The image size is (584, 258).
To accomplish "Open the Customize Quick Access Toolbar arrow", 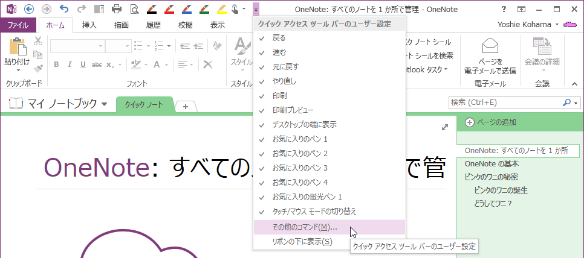I will click(256, 9).
